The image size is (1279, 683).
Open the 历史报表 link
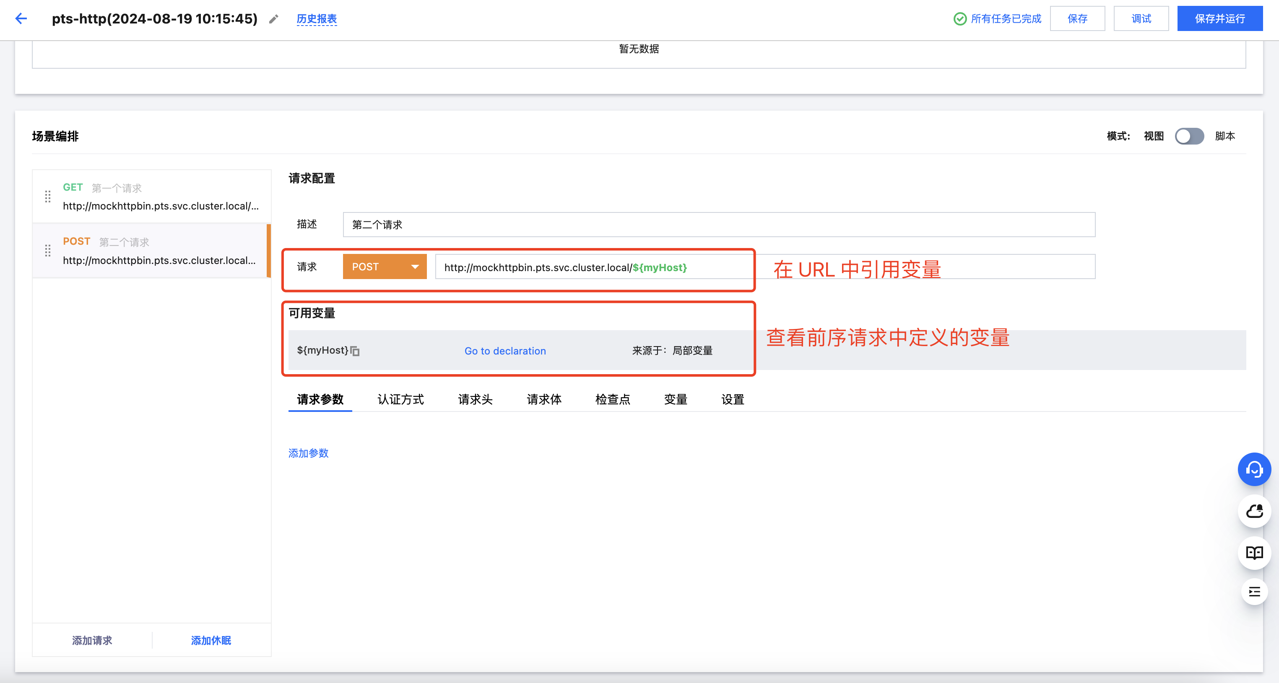point(316,19)
